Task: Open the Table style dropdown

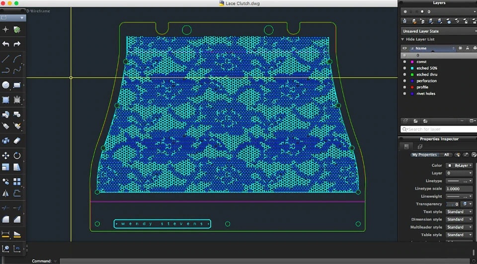Action: 459,235
